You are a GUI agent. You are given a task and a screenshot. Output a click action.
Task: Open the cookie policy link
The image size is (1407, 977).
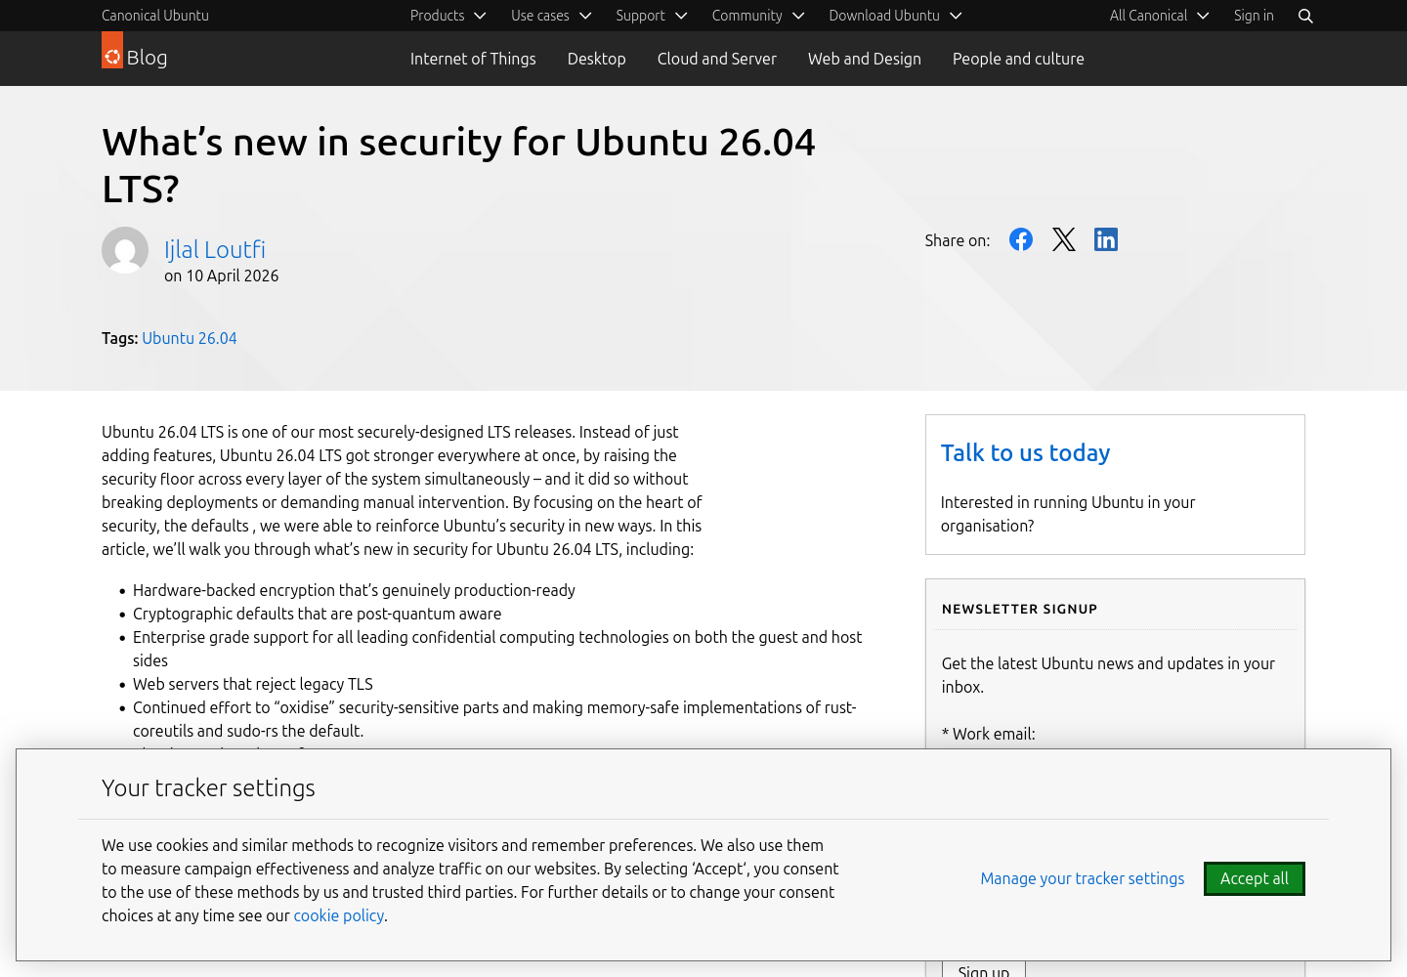tap(339, 915)
